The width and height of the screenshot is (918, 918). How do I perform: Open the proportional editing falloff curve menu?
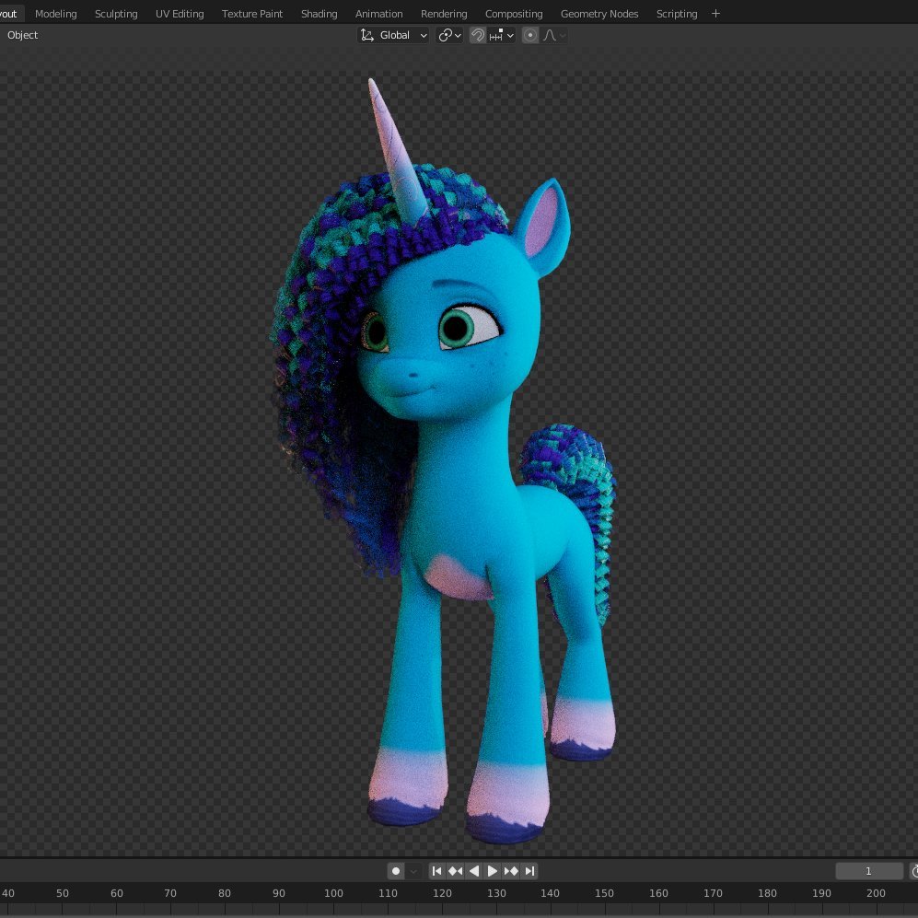point(554,35)
